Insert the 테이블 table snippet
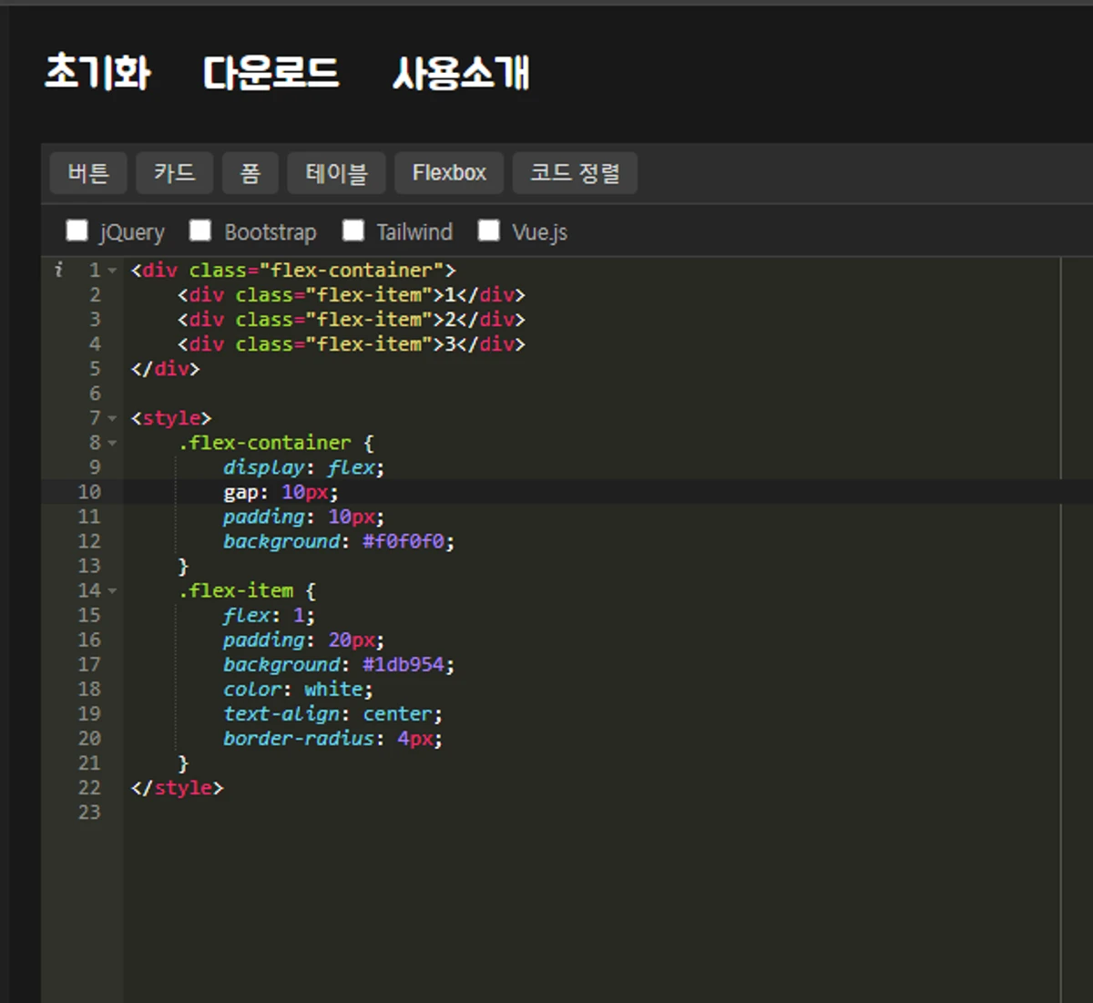 click(x=336, y=173)
